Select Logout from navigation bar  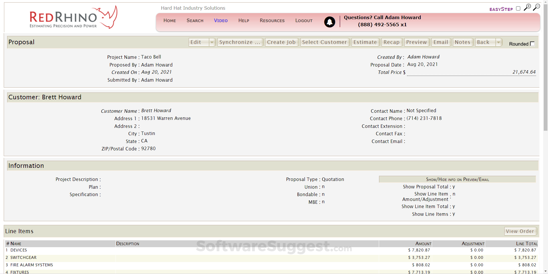(304, 21)
